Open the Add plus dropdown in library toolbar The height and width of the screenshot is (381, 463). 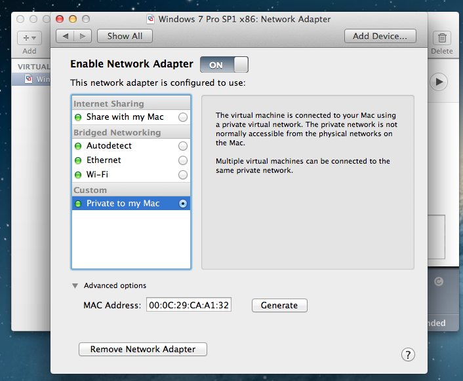tap(30, 39)
